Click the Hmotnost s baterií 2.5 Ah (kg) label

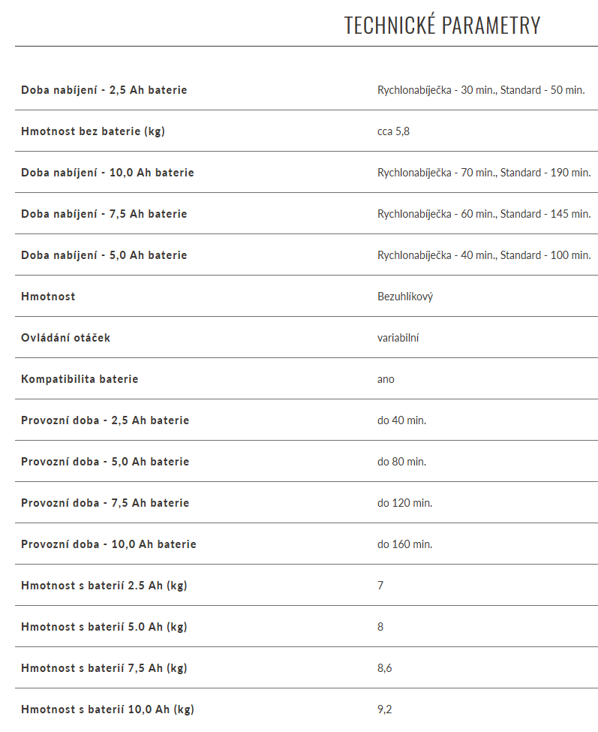click(x=104, y=586)
